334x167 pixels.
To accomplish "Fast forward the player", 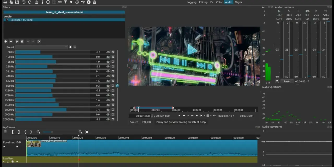I will (192, 116).
